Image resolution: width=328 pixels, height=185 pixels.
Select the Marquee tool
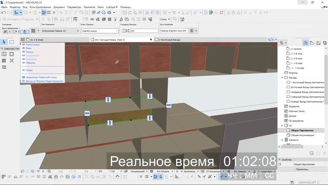click(x=11, y=42)
